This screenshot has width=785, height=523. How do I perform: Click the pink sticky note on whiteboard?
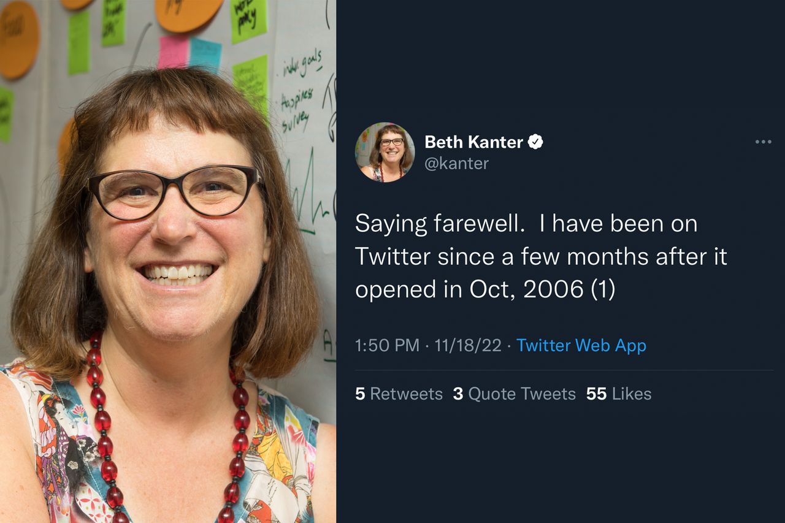pyautogui.click(x=172, y=53)
